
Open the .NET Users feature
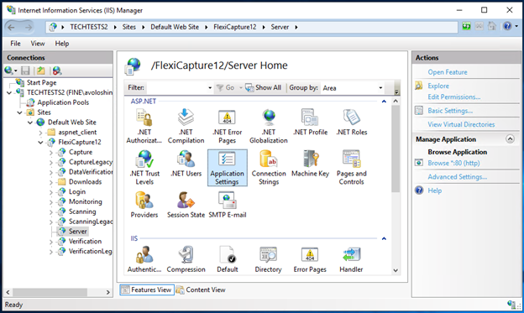[x=186, y=164]
